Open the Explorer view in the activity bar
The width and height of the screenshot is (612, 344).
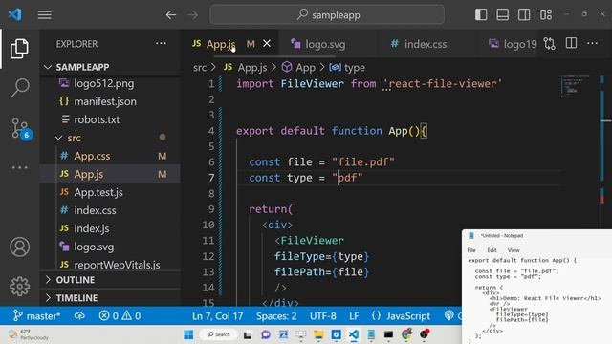tap(19, 49)
